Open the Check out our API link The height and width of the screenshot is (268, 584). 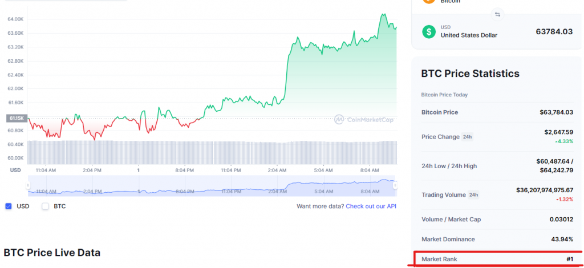[x=371, y=206]
